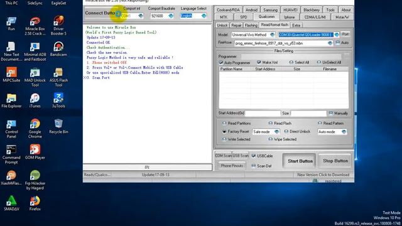Open the Comport Baudrate 921600 dropdown
Image resolution: width=402 pixels, height=226 pixels.
(170, 16)
